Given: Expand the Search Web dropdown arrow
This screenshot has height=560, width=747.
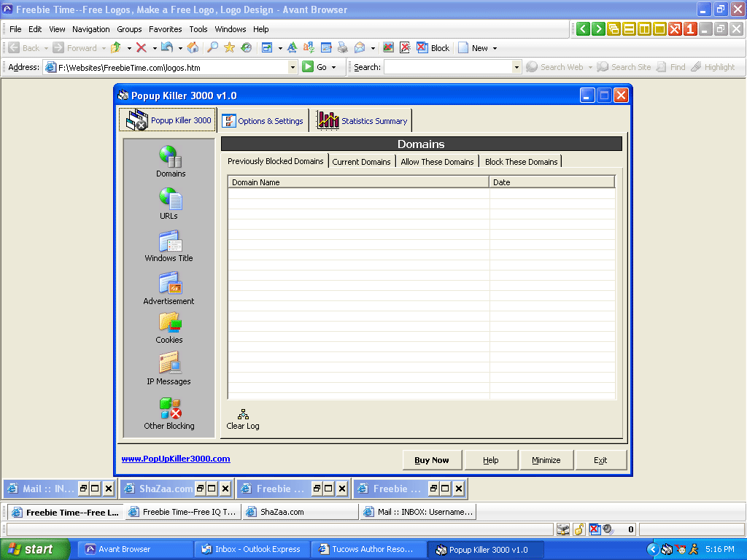Looking at the screenshot, I should tap(590, 68).
